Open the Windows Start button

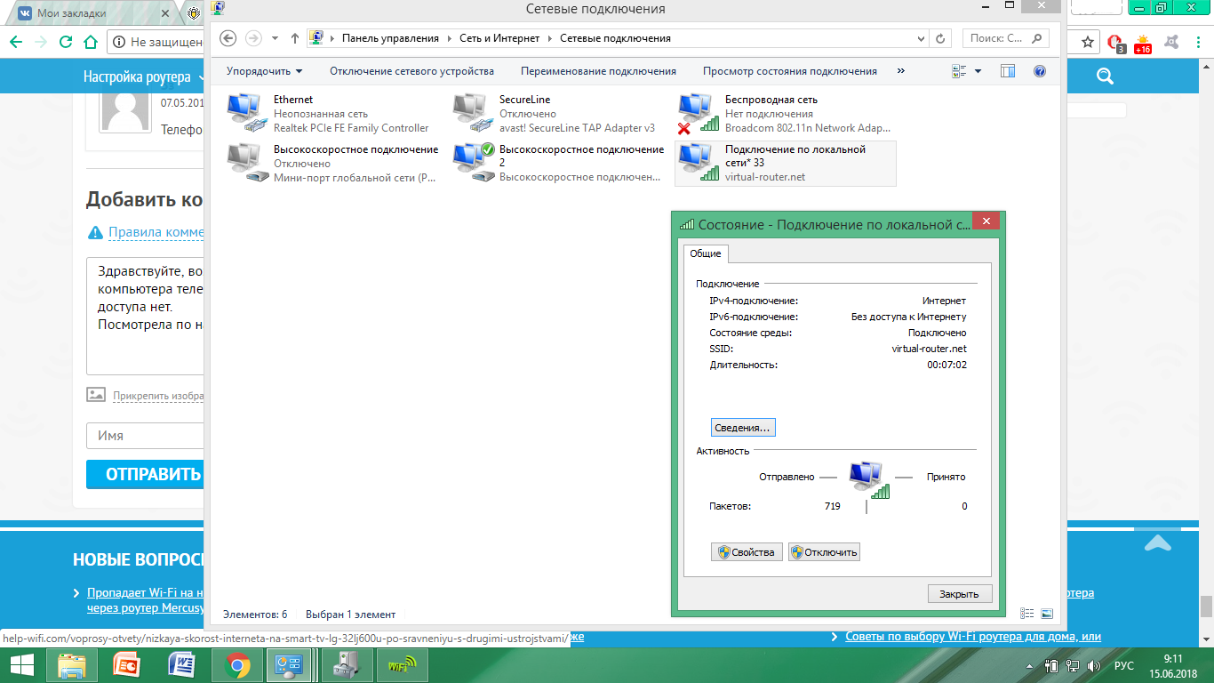click(x=22, y=664)
